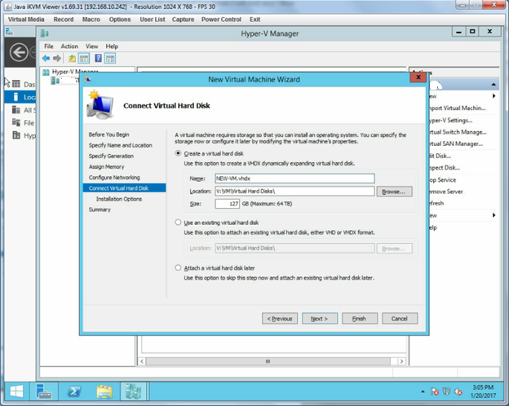Go to the Summary step
Viewport: 509px width, 406px height.
[100, 210]
